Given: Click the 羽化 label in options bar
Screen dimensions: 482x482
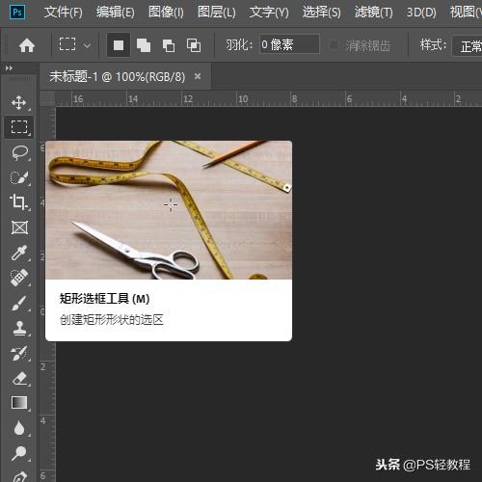Looking at the screenshot, I should pos(239,44).
